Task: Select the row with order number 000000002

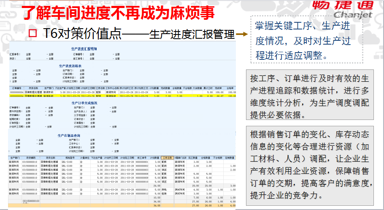Action: pyautogui.click(x=122, y=166)
